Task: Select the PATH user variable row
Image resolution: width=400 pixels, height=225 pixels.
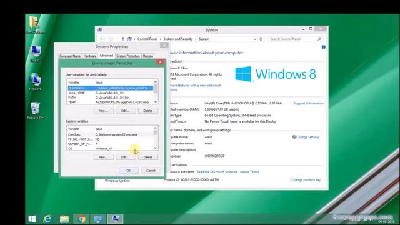Action: tap(111, 97)
